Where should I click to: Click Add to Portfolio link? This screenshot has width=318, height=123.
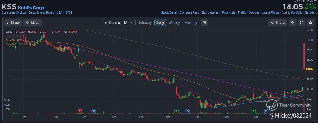click(292, 12)
